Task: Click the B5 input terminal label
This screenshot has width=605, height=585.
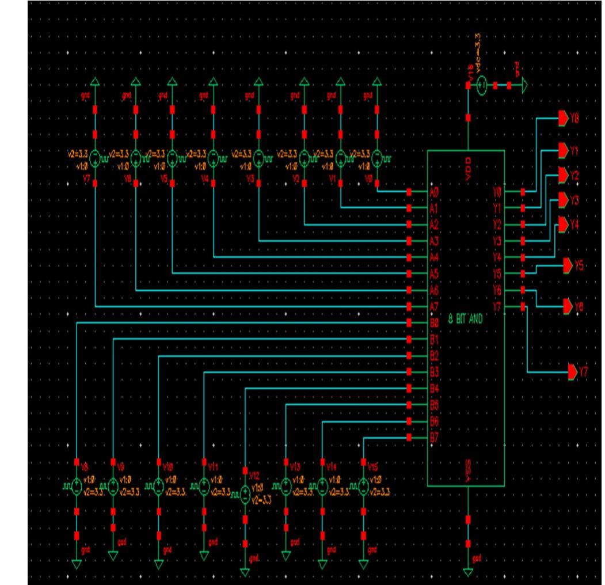Action: [x=434, y=405]
